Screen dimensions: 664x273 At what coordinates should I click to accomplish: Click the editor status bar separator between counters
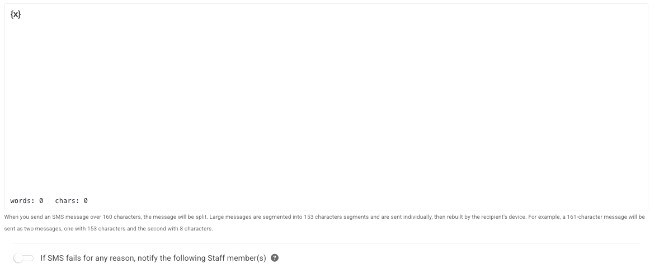pos(49,201)
